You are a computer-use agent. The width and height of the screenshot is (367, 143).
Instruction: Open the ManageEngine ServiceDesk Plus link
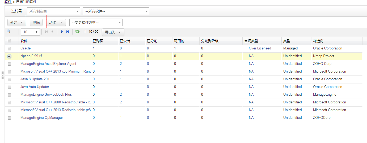[46, 95]
